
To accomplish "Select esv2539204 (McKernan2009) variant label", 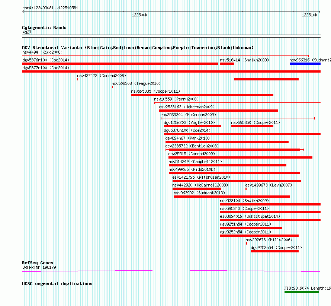I will (188, 115).
